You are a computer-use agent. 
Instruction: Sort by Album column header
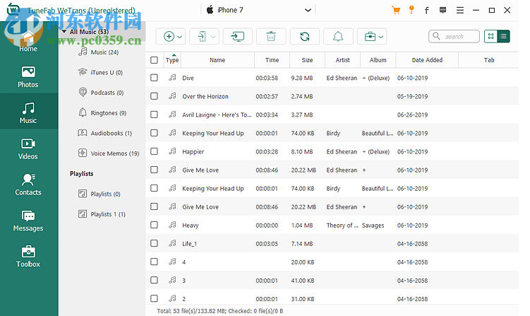point(378,60)
